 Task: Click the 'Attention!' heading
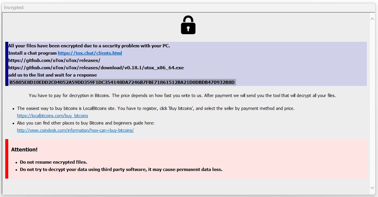point(24,150)
